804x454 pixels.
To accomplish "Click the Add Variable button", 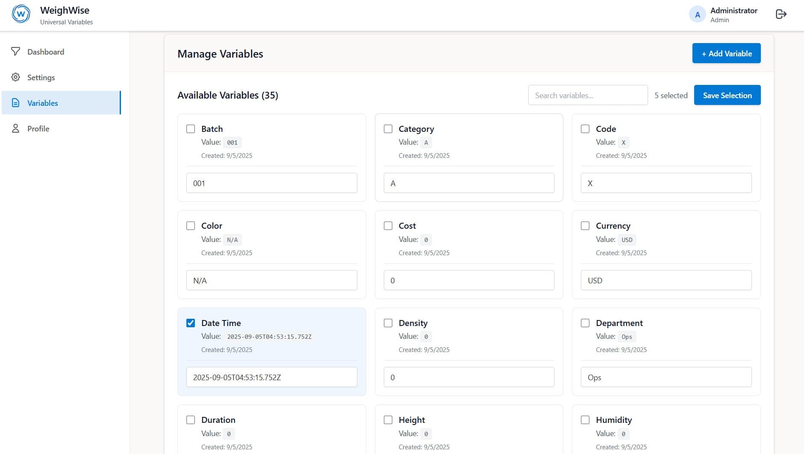I will pos(726,53).
